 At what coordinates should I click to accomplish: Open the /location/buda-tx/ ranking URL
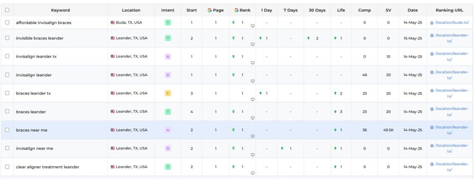tap(452, 23)
